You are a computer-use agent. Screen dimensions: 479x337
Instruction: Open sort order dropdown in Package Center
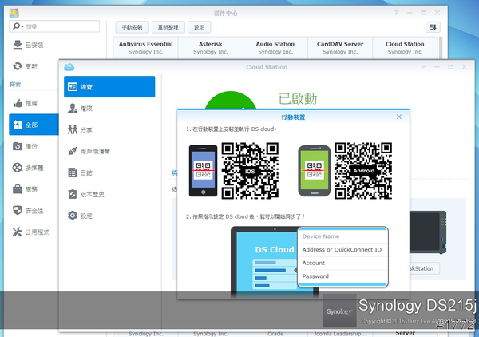click(x=433, y=27)
